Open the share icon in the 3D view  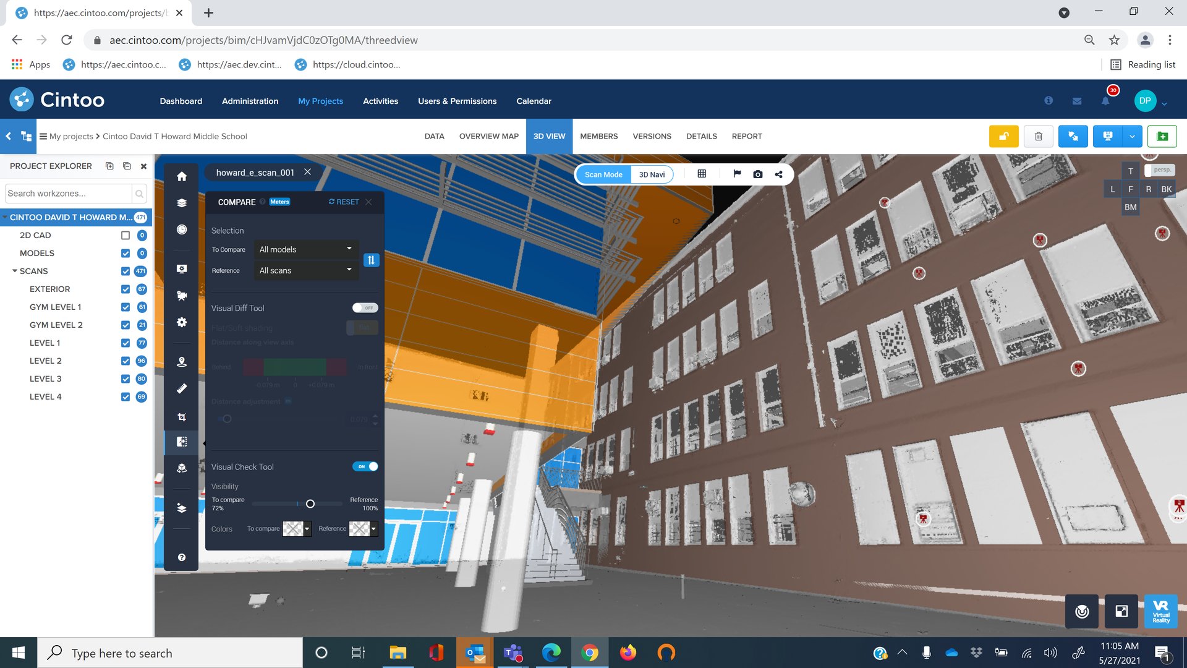(x=778, y=174)
